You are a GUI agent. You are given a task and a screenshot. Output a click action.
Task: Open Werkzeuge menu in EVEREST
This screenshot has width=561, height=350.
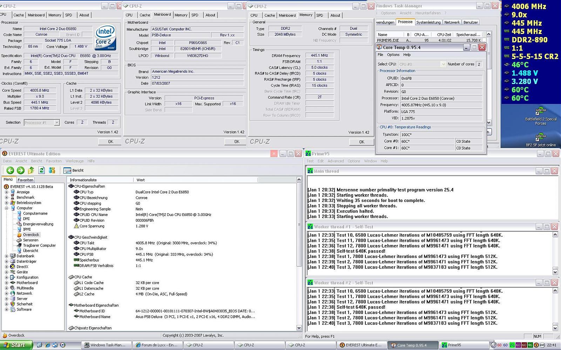click(74, 161)
